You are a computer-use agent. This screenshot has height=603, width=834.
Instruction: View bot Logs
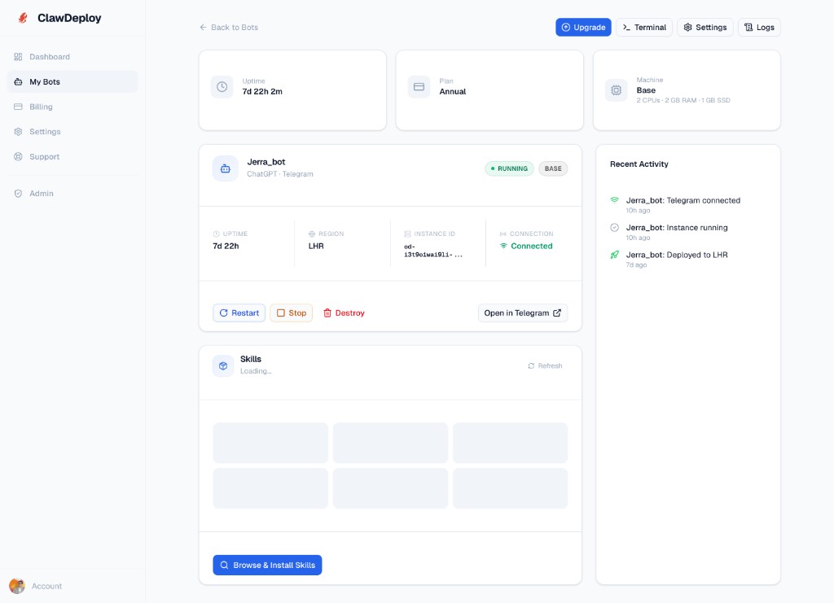(758, 28)
